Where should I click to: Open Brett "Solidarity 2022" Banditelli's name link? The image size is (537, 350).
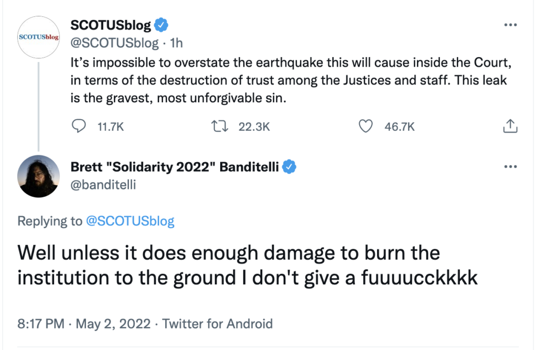(175, 167)
